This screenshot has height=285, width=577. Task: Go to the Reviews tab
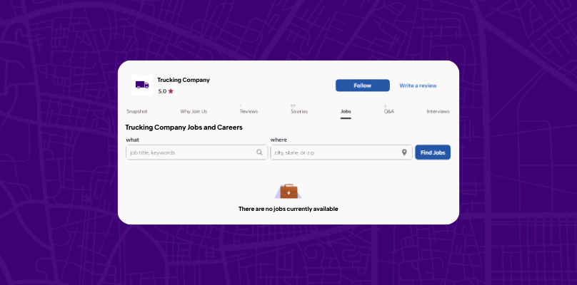click(249, 111)
